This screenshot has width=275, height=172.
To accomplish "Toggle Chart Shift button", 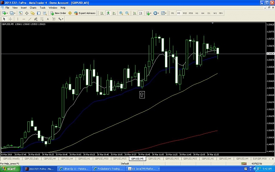I will point(141,13).
